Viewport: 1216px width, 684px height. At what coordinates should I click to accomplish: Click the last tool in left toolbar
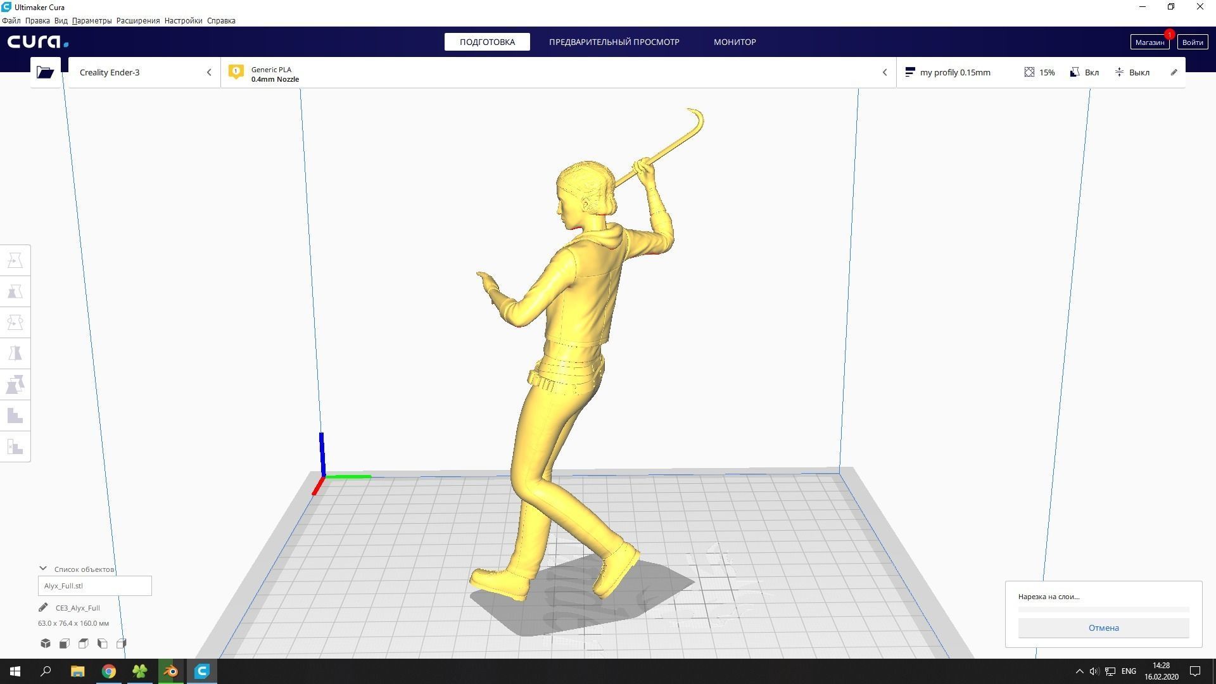pyautogui.click(x=15, y=446)
